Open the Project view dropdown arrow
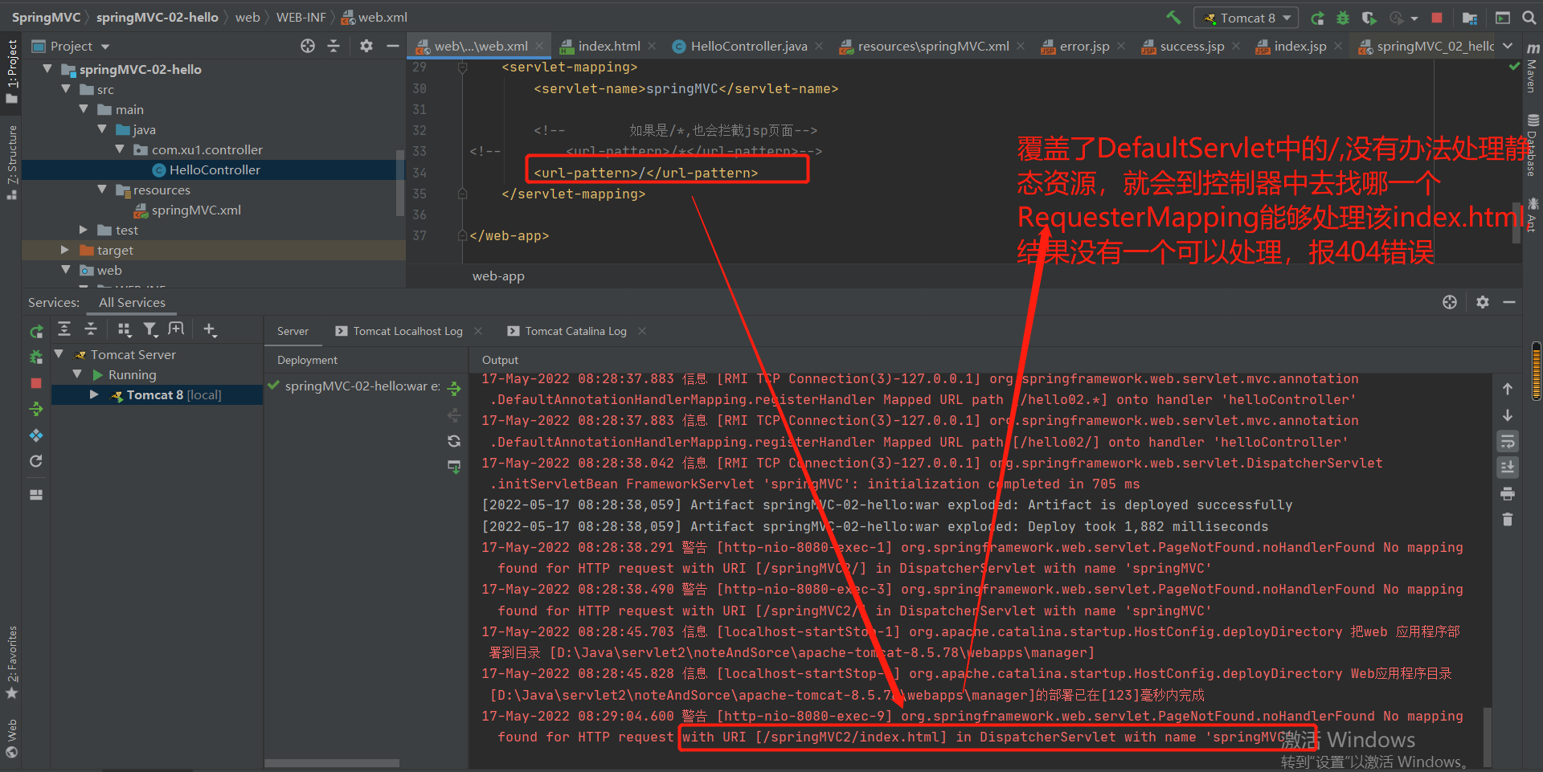The width and height of the screenshot is (1543, 772). pos(105,47)
